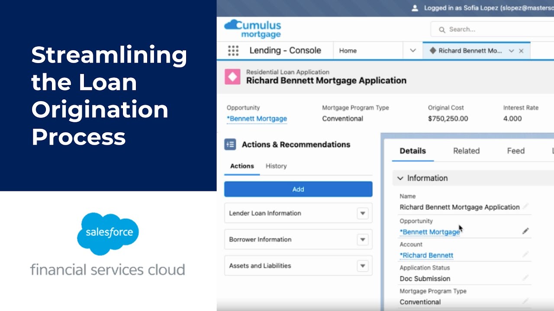Click the 4.000 Interest Rate value
Viewport: 554px width, 311px height.
point(512,119)
